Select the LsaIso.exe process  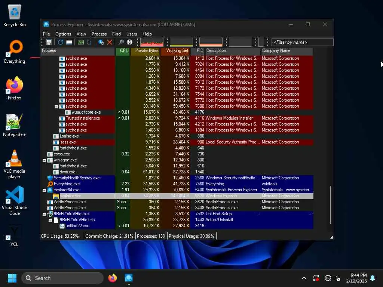177,136
